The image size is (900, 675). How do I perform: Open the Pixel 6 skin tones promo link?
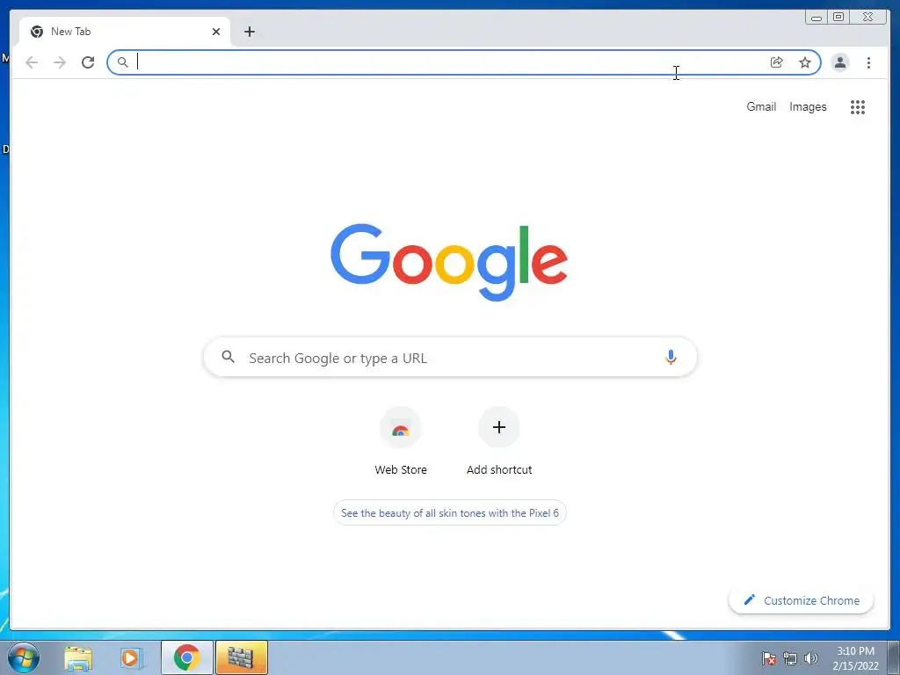pos(449,512)
